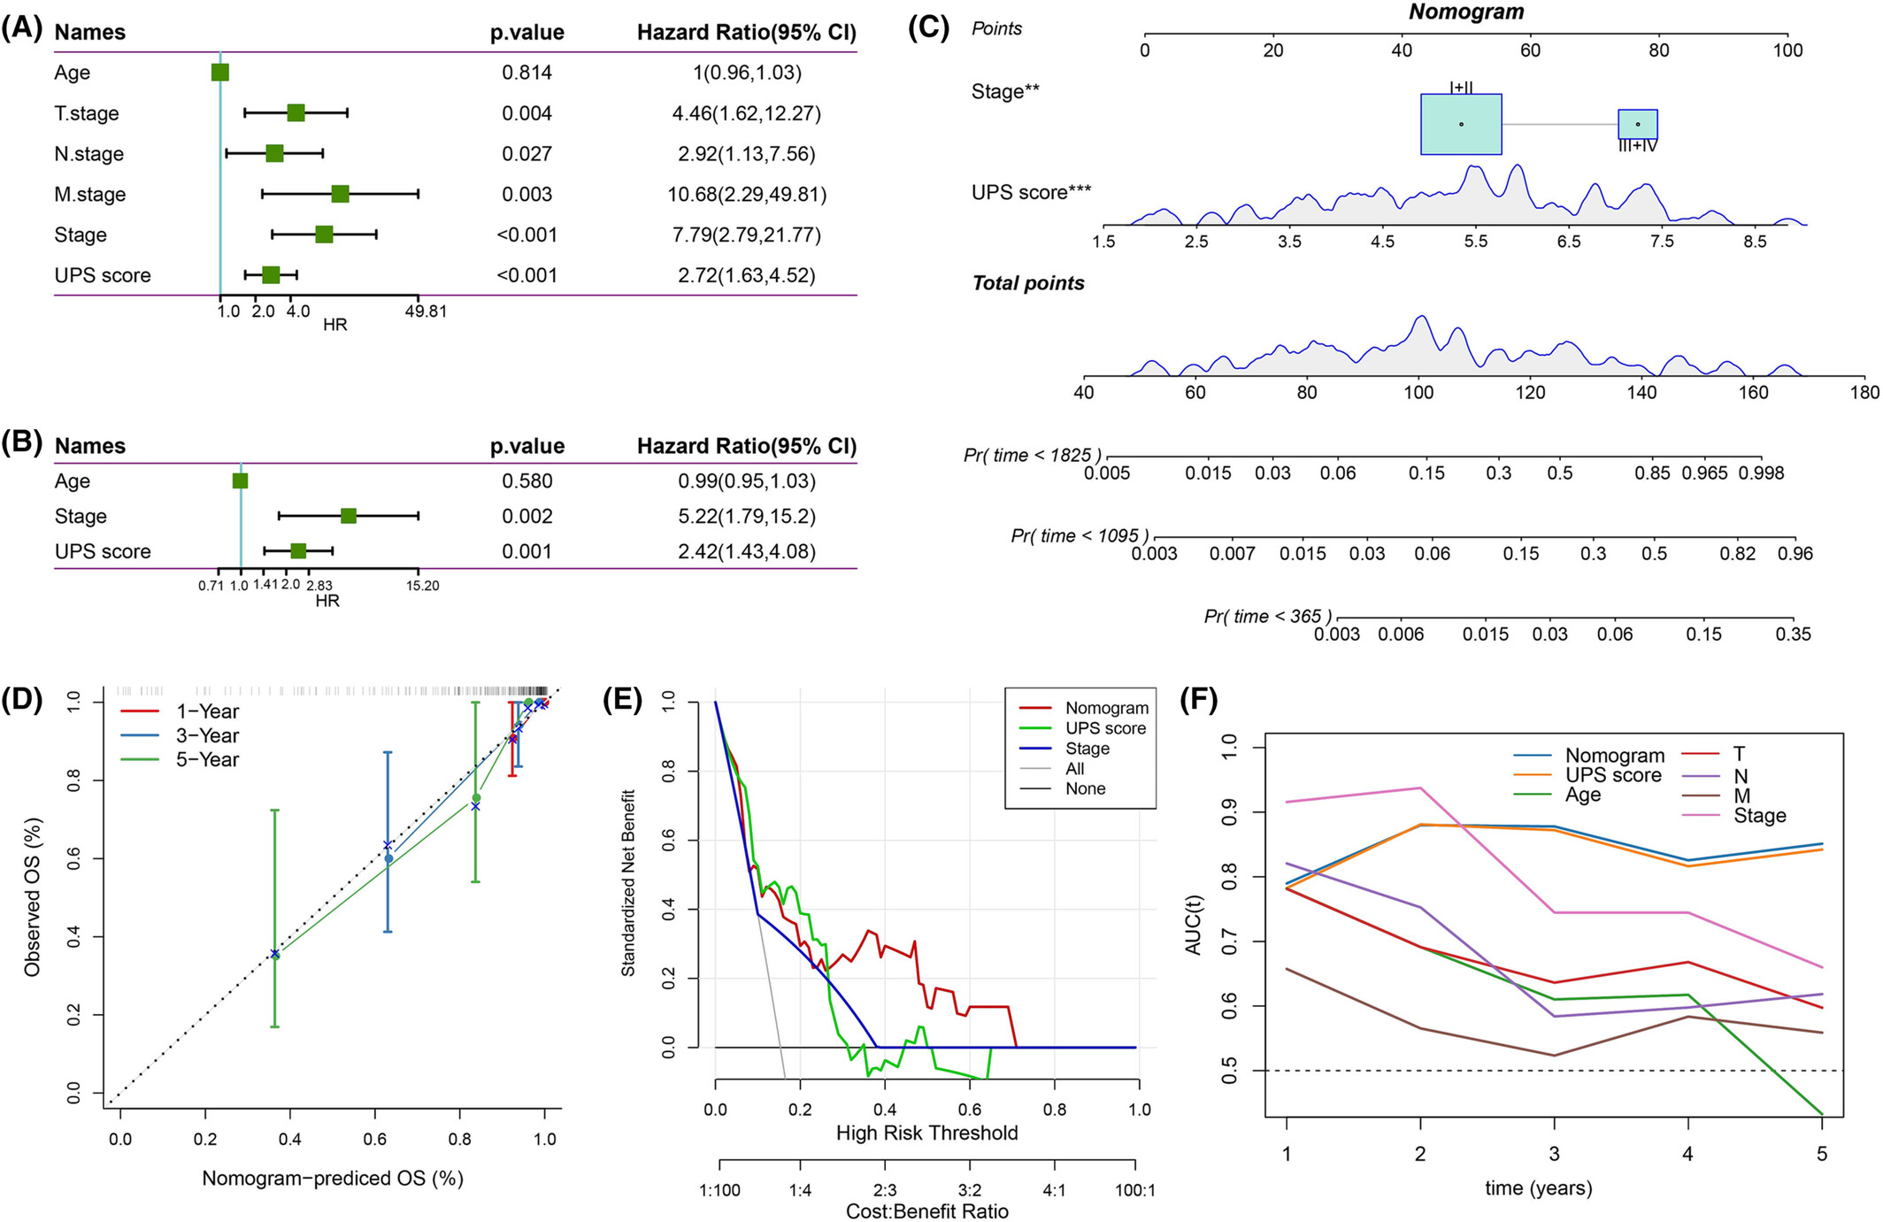This screenshot has width=1883, height=1222.
Task: Click the panel (E) label
Action: (x=623, y=699)
